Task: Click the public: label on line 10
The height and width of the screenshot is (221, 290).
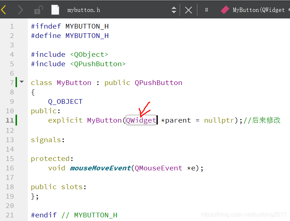Action: pos(46,111)
